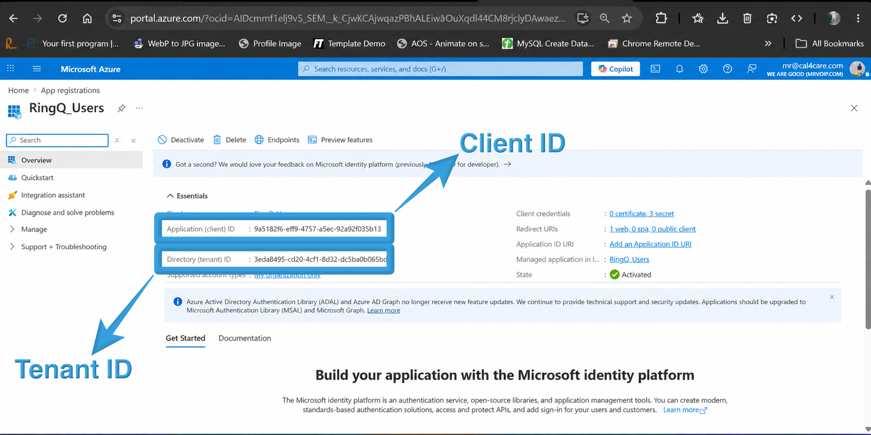The height and width of the screenshot is (435, 871).
Task: Open Azure portal settings gear
Action: tap(703, 69)
